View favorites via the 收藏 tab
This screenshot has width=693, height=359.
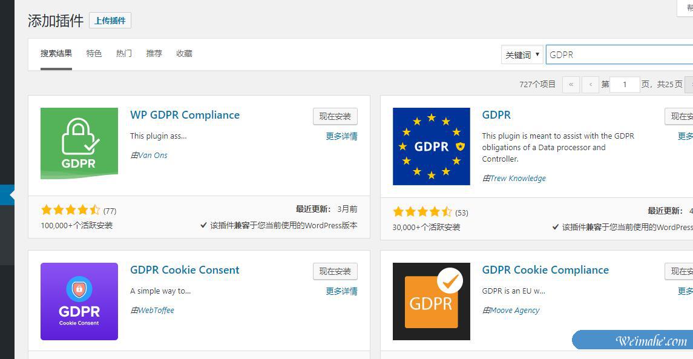183,53
